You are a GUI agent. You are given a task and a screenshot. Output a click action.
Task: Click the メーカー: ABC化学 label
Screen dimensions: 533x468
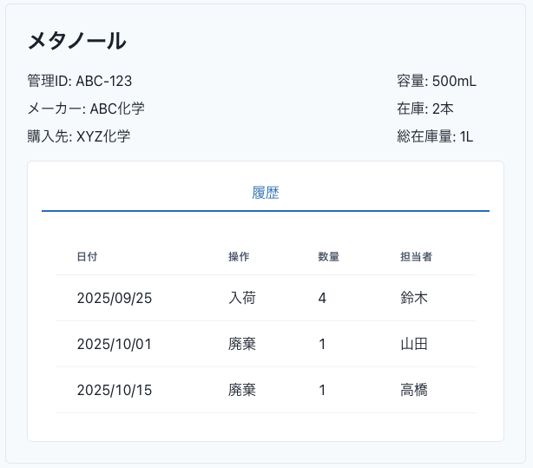[86, 109]
